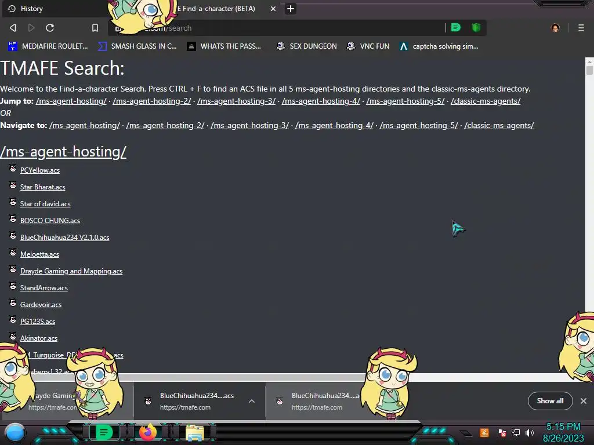Open Drayde Gaming and Mapping.acs link

tap(71, 271)
